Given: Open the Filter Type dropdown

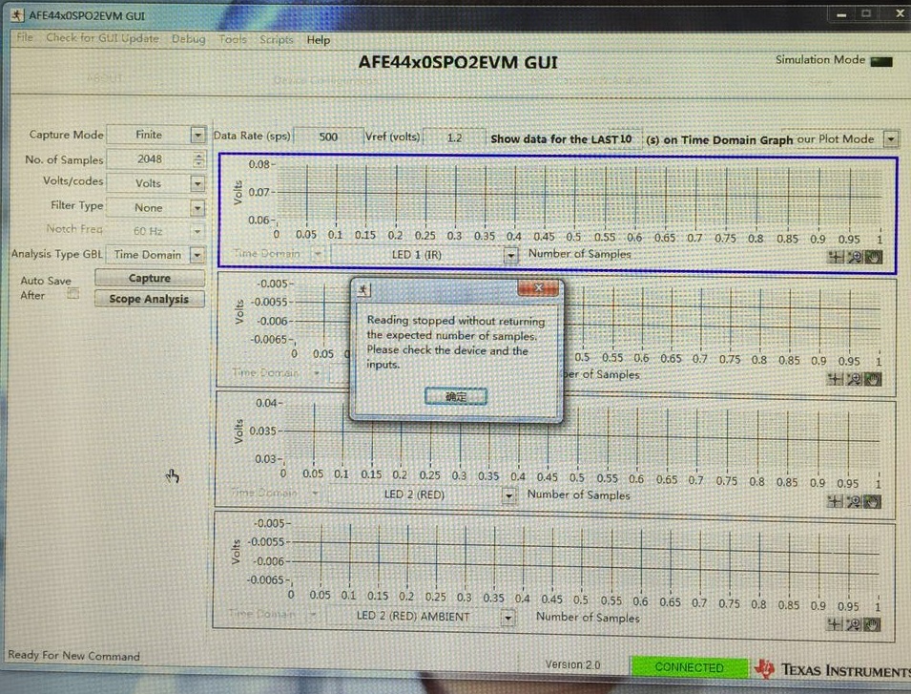Looking at the screenshot, I should pos(198,208).
